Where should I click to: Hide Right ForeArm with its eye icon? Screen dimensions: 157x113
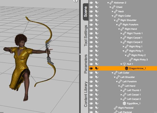tap(91, 25)
